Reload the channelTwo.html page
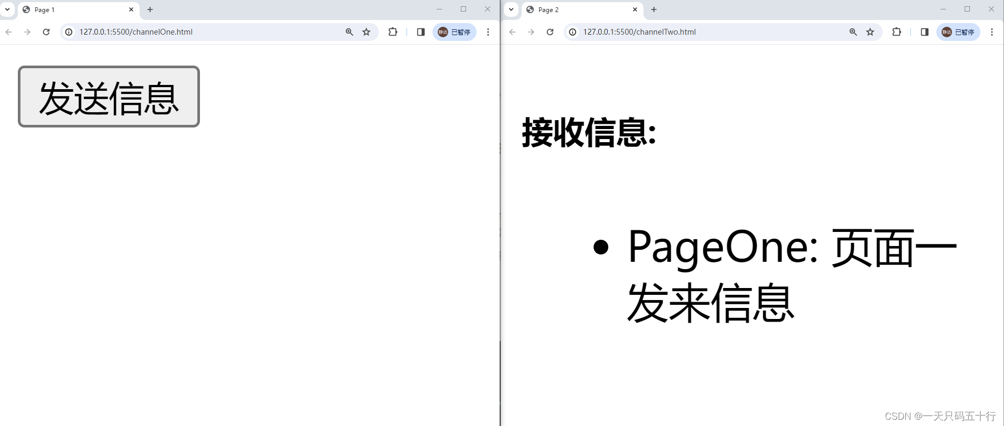The width and height of the screenshot is (1004, 426). tap(550, 32)
